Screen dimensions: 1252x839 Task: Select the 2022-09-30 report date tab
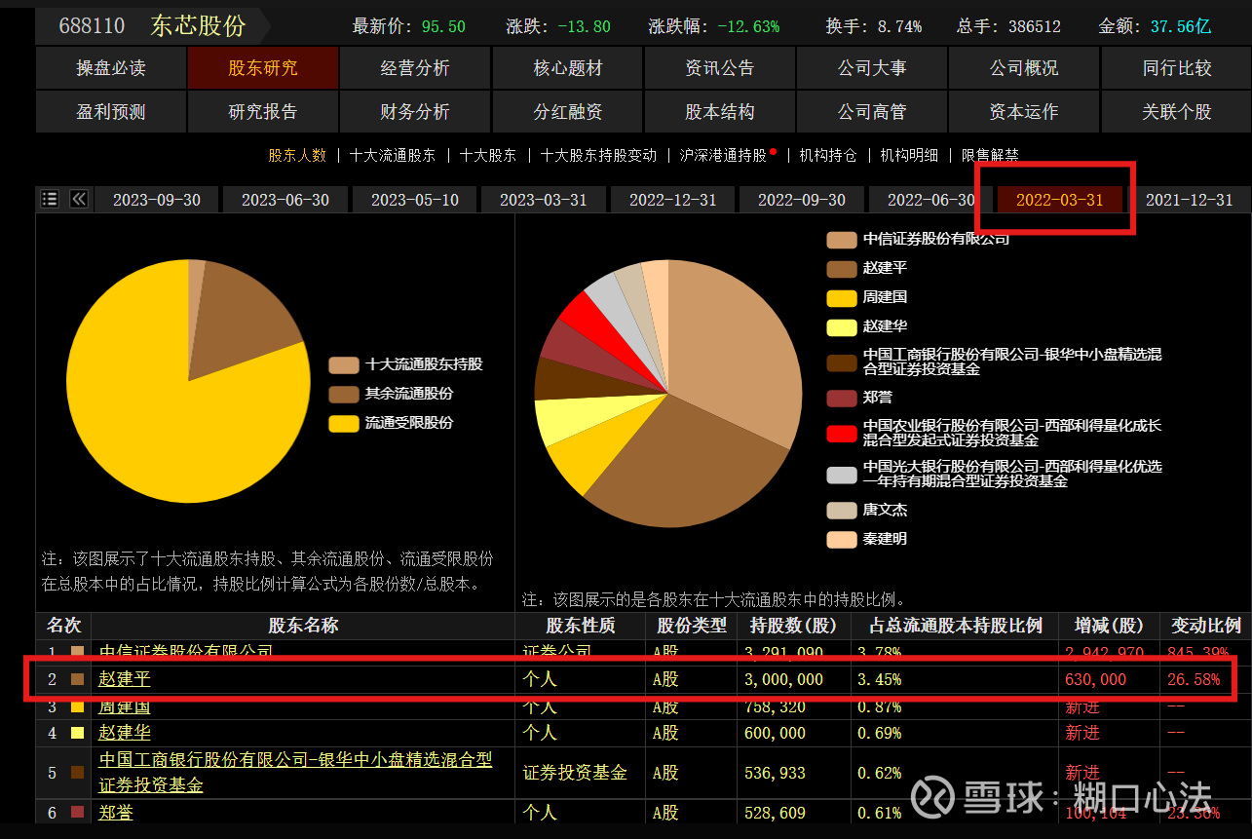click(x=802, y=199)
